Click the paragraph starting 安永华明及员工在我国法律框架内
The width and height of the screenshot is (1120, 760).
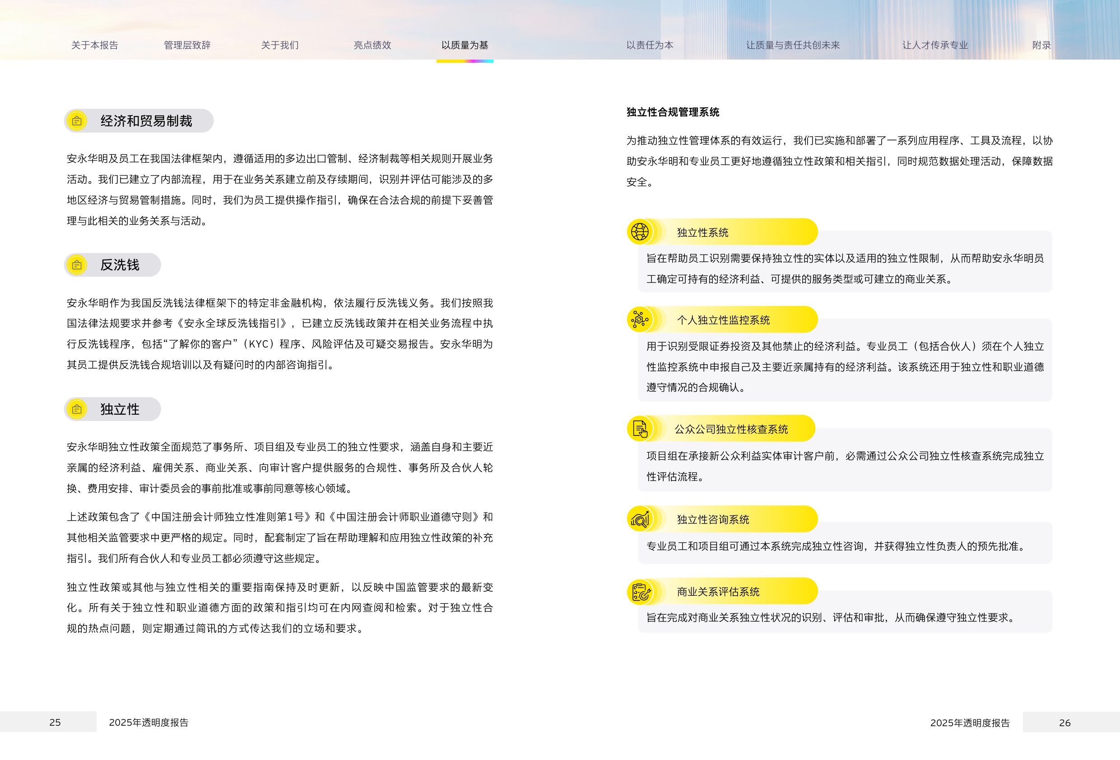tap(280, 190)
